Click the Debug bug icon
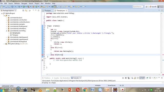The width and height of the screenshot is (164, 92). (19, 7)
